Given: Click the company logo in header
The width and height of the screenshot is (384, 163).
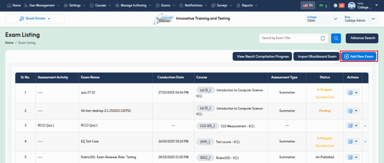Looking at the screenshot, I should click(x=163, y=19).
